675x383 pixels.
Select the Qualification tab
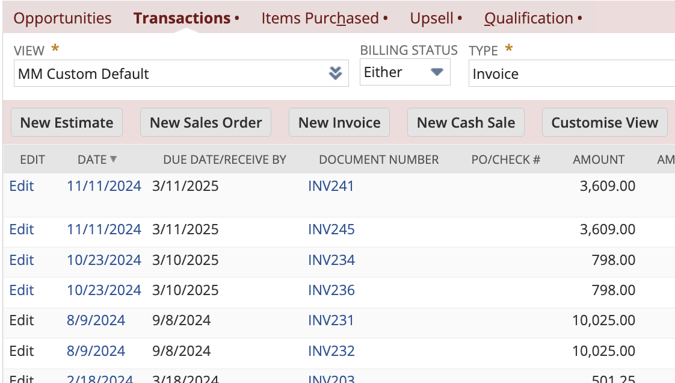528,18
